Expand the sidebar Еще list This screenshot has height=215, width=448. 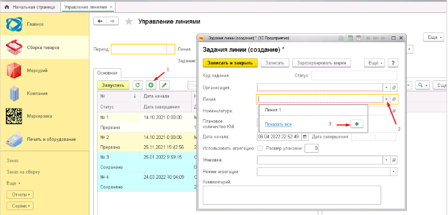coord(13,183)
